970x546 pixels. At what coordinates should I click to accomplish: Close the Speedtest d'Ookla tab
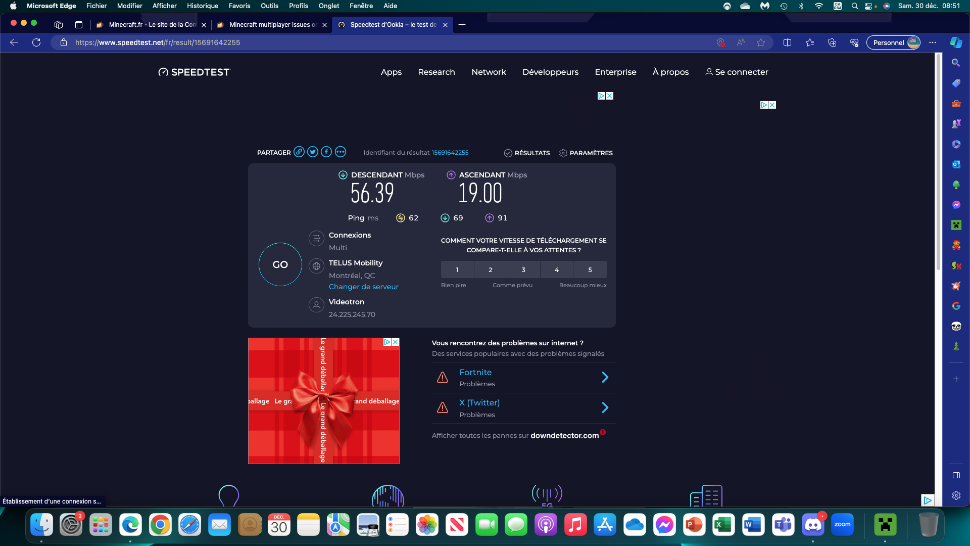(445, 25)
